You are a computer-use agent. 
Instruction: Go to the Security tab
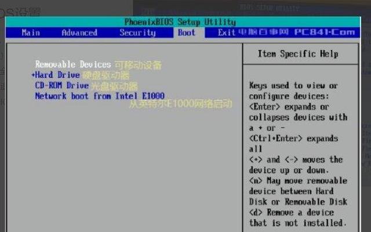tap(137, 33)
